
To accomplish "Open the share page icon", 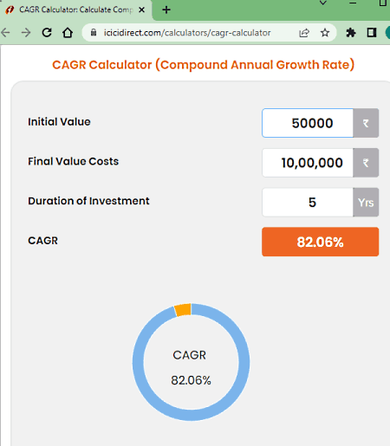I will click(304, 33).
